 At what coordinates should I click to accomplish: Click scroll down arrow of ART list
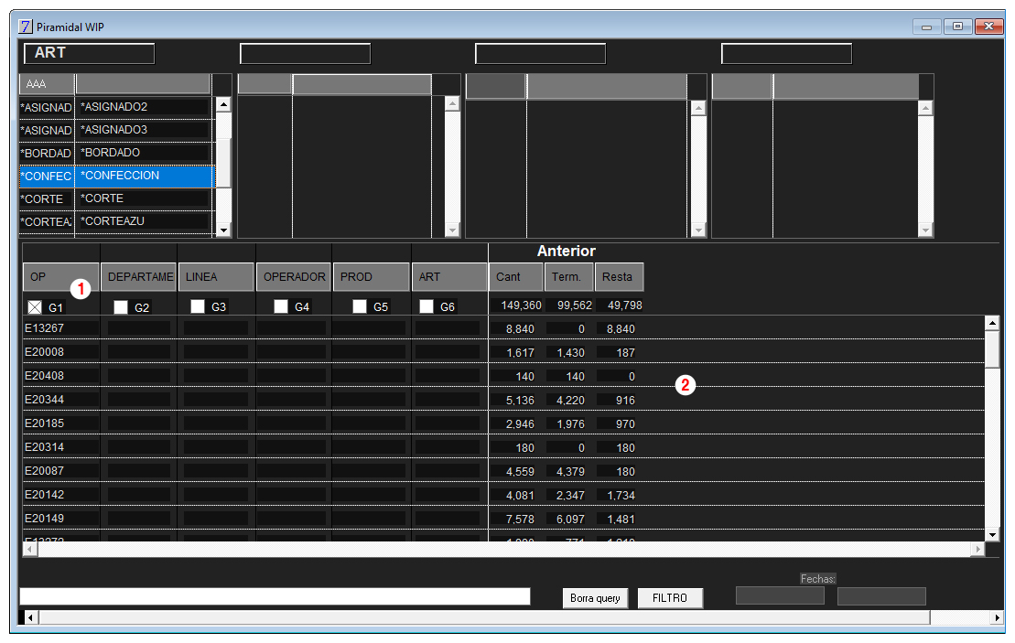(x=223, y=230)
